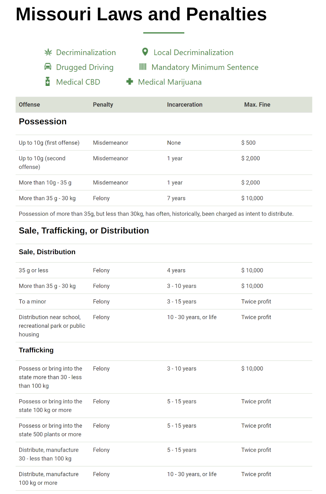Select the Medical CBD legend label
This screenshot has width=326, height=494.
78,82
